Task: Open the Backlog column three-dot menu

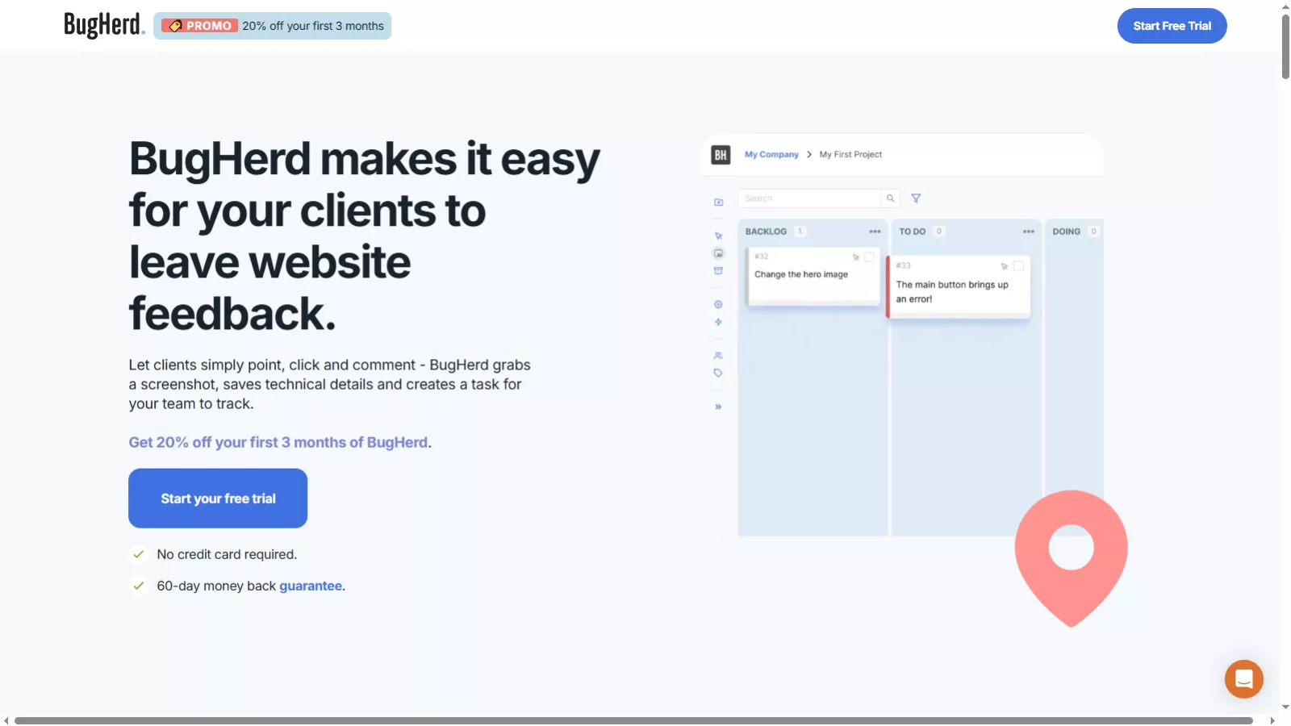Action: click(x=875, y=232)
